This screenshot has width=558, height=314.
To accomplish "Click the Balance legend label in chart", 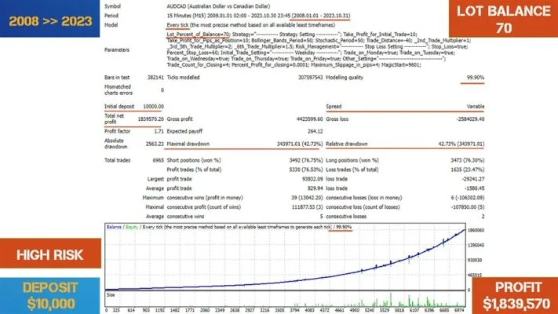I will tap(114, 227).
